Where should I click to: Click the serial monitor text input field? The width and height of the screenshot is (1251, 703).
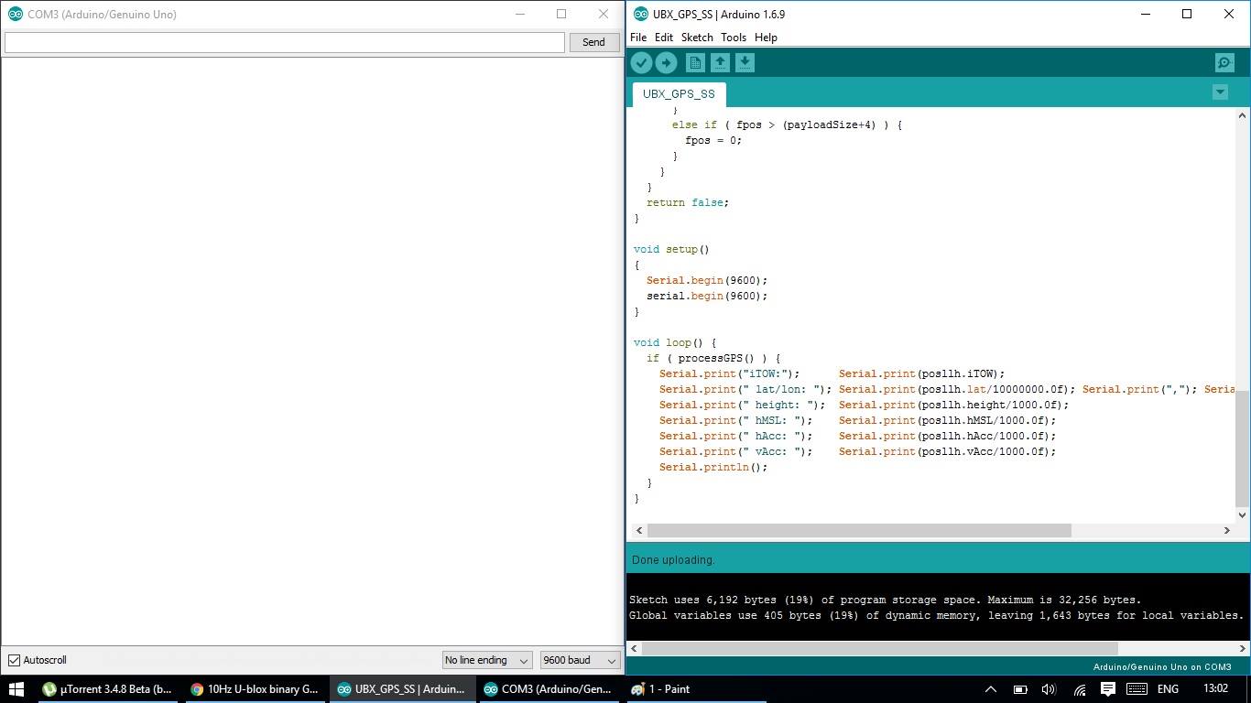tap(285, 42)
